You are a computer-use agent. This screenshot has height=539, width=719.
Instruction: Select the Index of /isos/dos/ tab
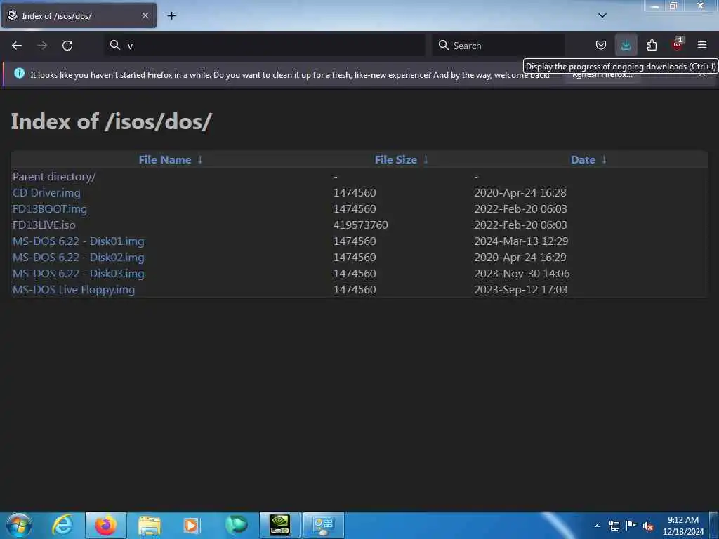79,15
